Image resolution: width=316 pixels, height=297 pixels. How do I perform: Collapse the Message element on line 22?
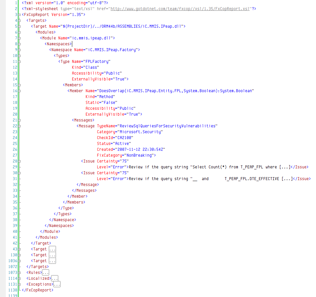[x=19, y=126]
